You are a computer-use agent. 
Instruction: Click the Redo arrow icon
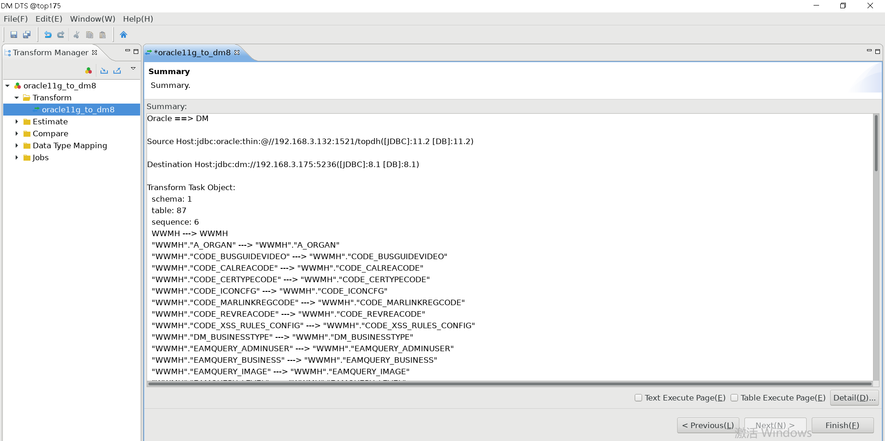coord(60,35)
